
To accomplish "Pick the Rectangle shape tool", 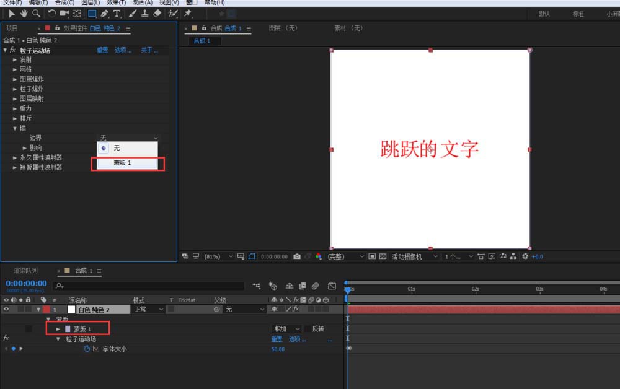I will 92,14.
